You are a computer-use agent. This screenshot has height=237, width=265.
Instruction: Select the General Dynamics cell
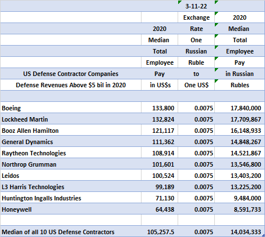click(70, 142)
